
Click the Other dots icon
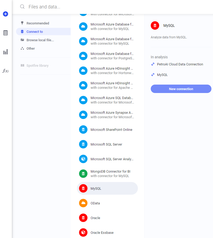coord(22,48)
